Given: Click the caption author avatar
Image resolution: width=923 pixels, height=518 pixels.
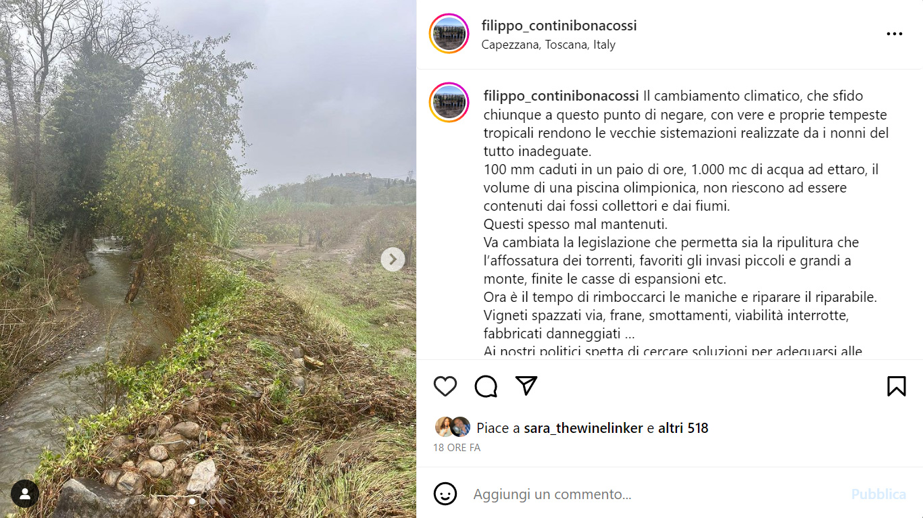Looking at the screenshot, I should coord(449,103).
